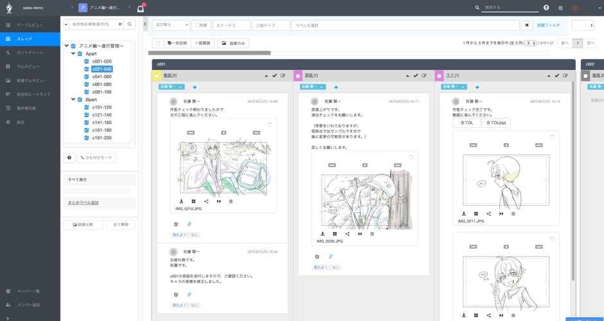Click the help question mark in top bar

click(x=546, y=7)
